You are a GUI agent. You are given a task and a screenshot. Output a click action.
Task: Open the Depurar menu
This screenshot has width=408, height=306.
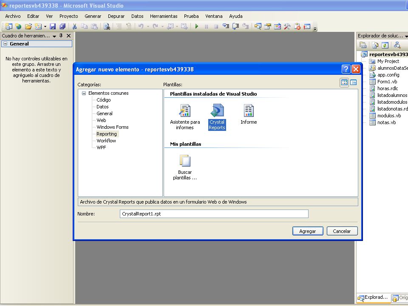(x=116, y=16)
